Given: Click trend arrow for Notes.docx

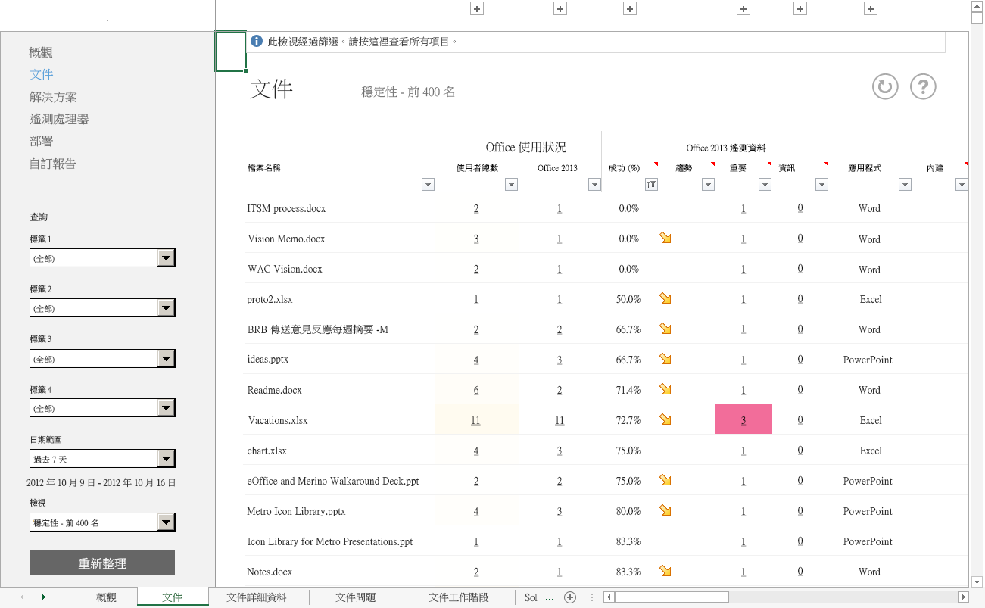Looking at the screenshot, I should coord(665,571).
